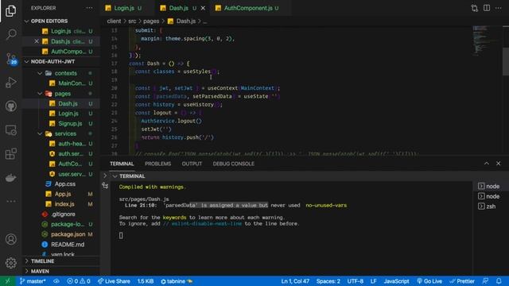
Task: Close Dash.js in Open Editors list
Action: 37,41
